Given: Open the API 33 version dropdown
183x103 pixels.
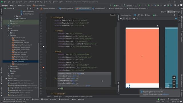Looking at the screenshot, I should click(x=156, y=15).
